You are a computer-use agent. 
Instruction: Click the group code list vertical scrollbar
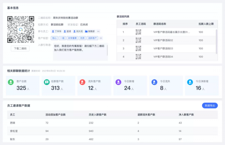[x=216, y=42]
